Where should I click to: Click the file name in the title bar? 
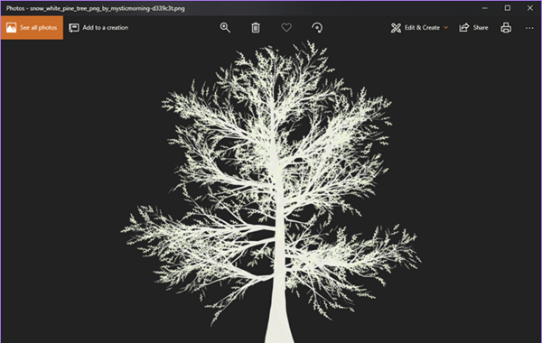coord(107,8)
